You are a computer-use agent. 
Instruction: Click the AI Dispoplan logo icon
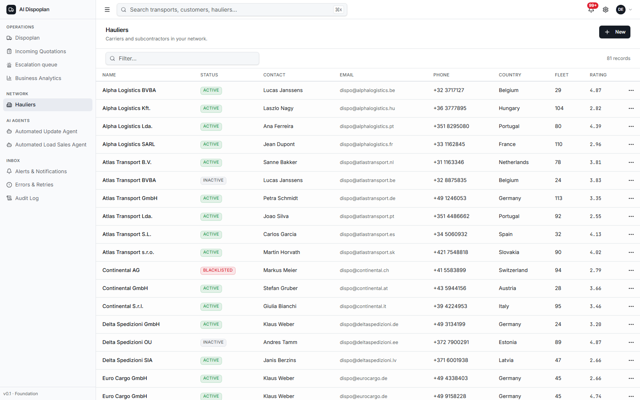(11, 10)
